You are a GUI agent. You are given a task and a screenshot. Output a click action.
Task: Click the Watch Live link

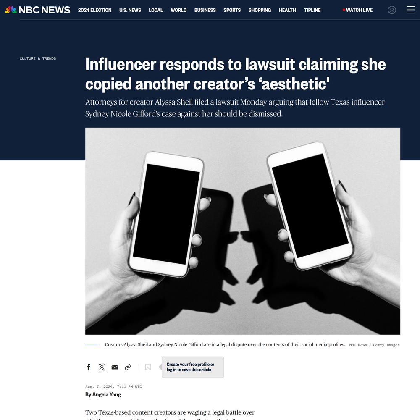click(x=357, y=10)
